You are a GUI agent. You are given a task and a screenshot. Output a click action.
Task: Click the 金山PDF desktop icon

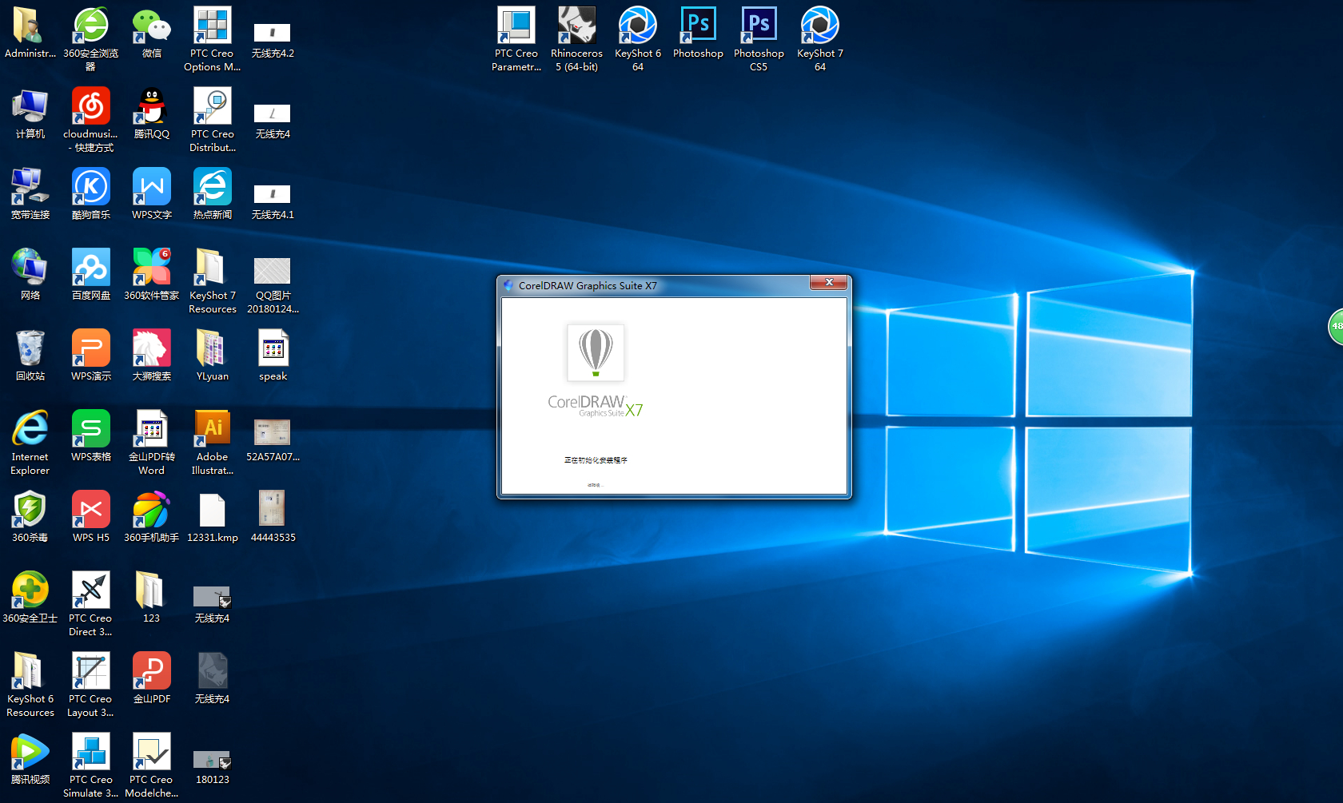(x=151, y=671)
